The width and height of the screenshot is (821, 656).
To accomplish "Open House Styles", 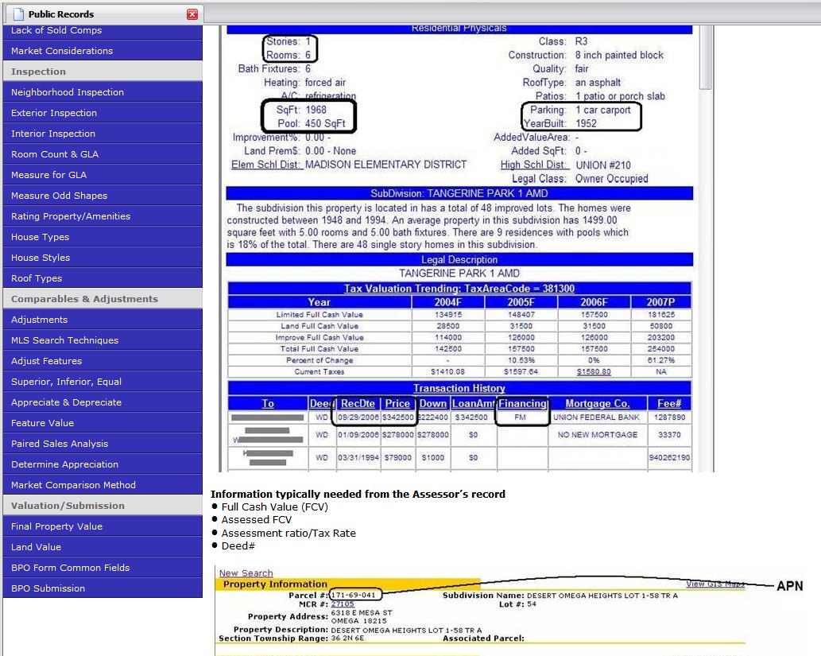I will tap(103, 258).
